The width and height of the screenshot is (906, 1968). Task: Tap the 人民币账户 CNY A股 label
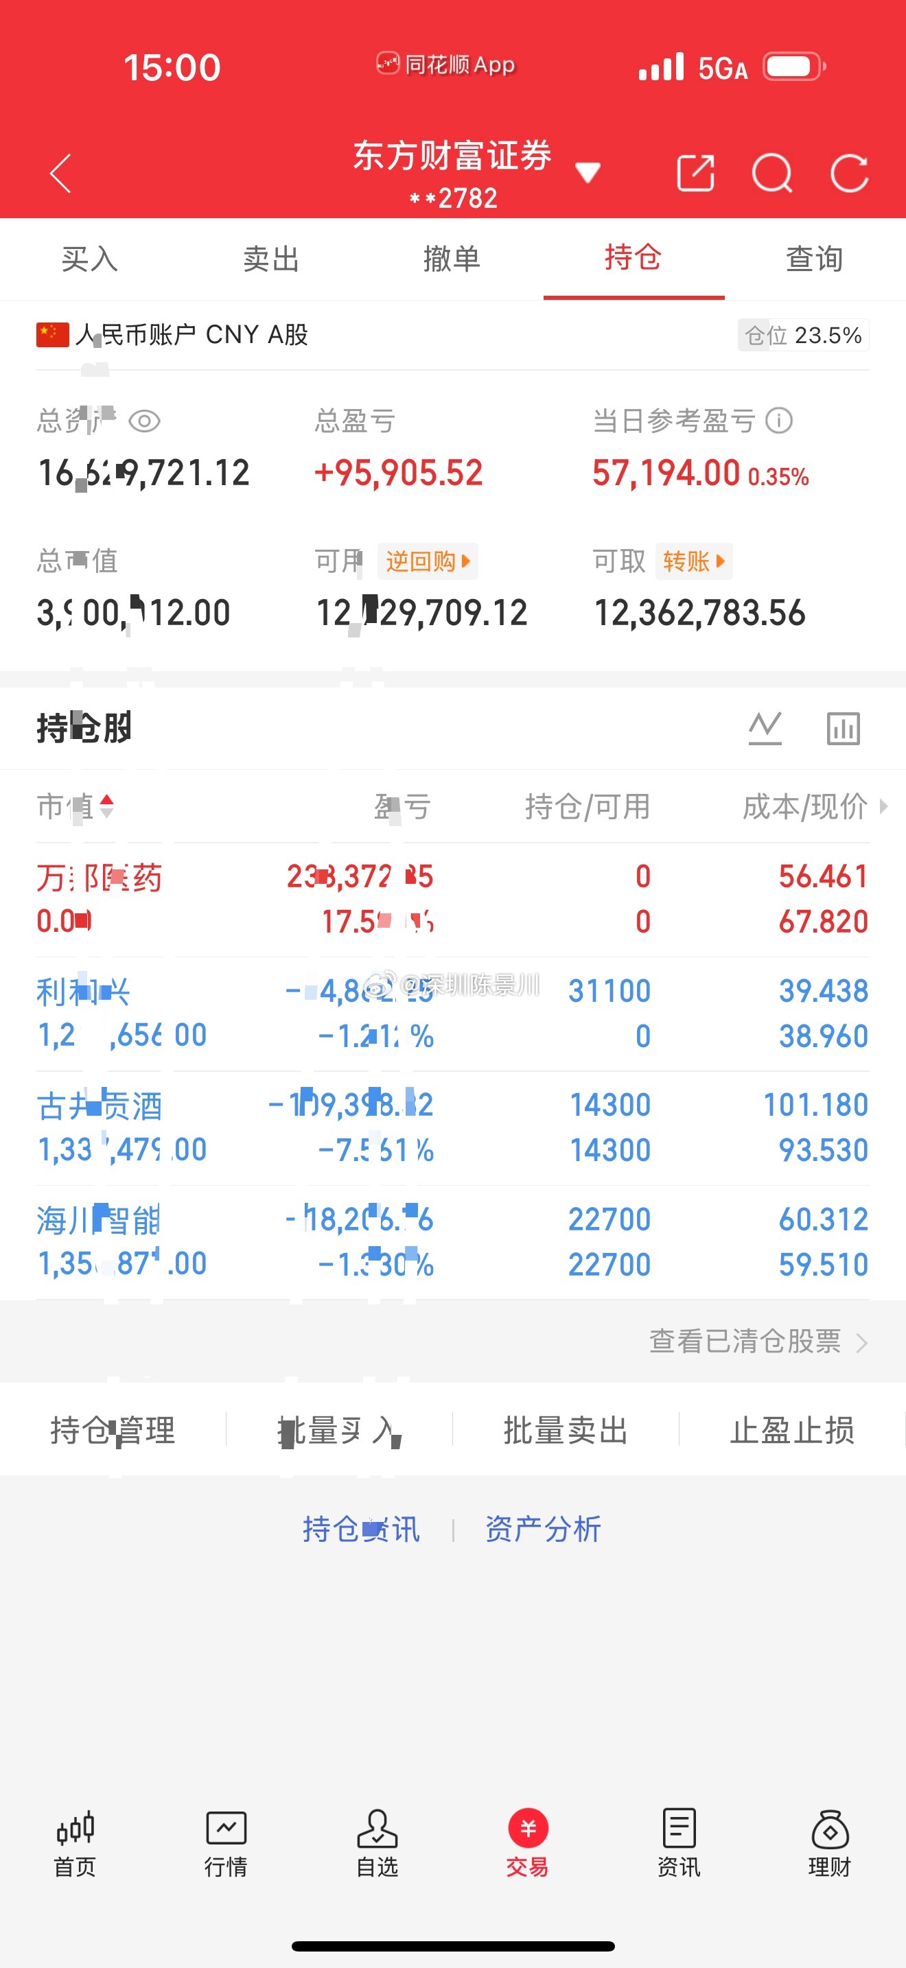(191, 335)
